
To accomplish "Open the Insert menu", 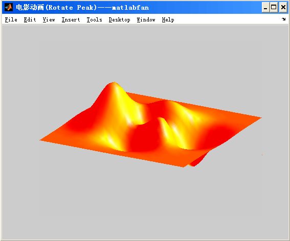I will click(71, 19).
